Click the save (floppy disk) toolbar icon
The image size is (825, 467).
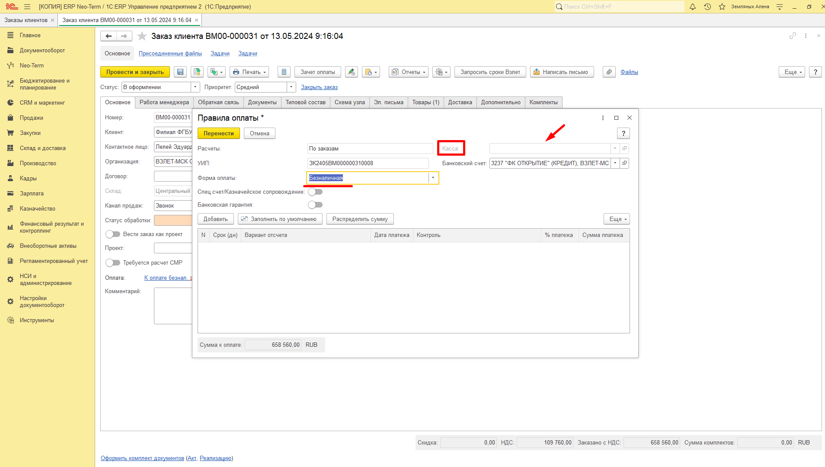(180, 72)
